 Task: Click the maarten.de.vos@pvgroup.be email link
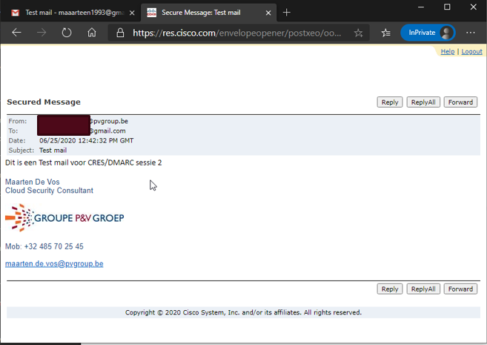coord(54,263)
